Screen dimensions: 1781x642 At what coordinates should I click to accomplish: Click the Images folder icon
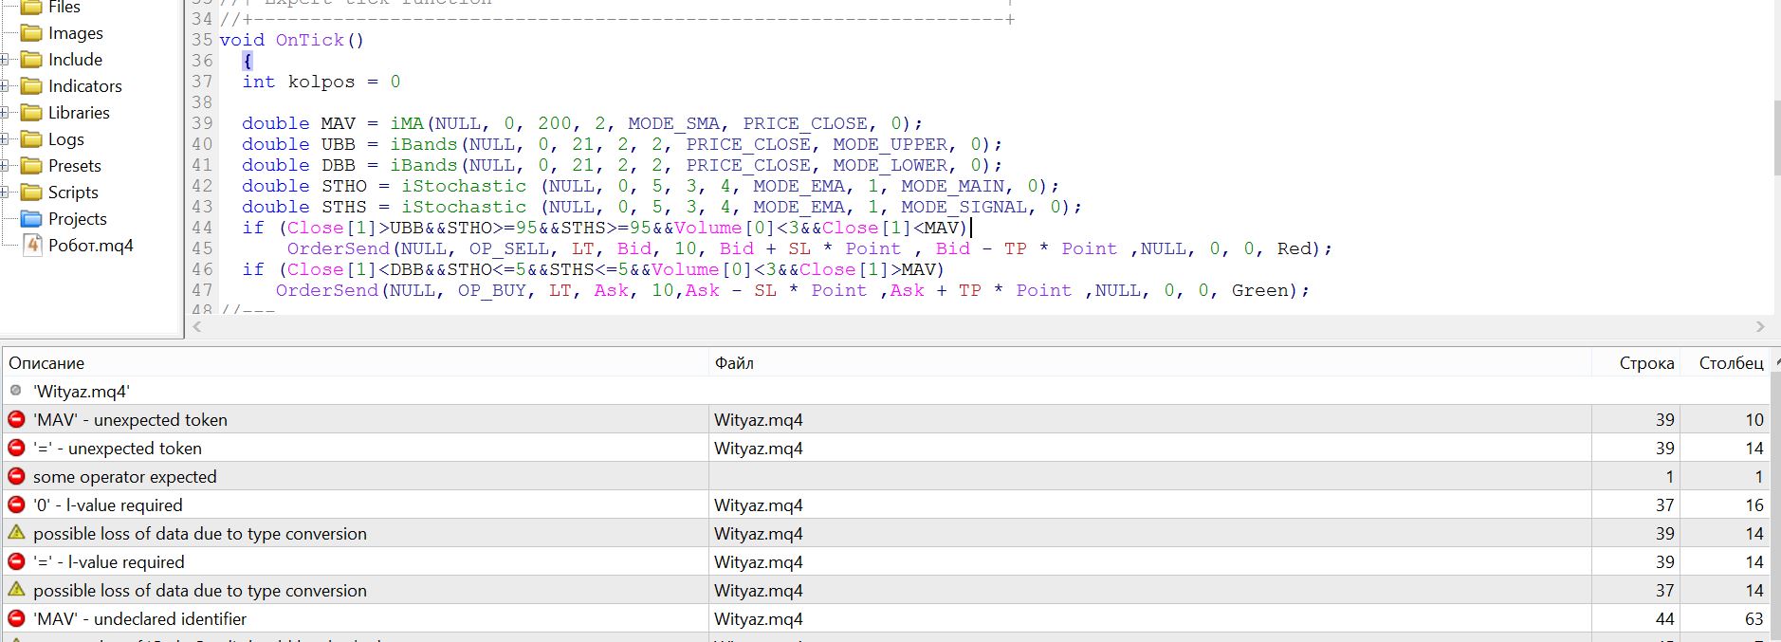pyautogui.click(x=31, y=33)
